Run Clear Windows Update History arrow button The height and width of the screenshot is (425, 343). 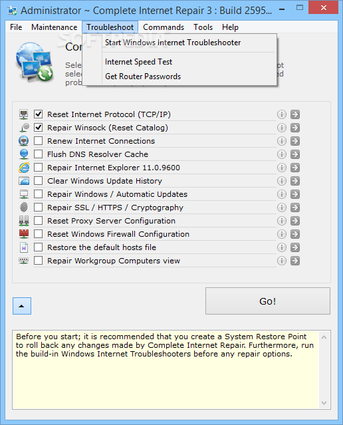coord(295,181)
